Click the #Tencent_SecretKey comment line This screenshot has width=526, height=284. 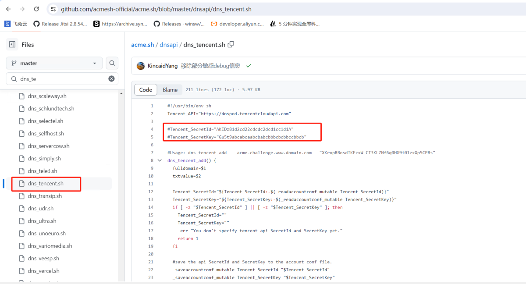tap(237, 137)
